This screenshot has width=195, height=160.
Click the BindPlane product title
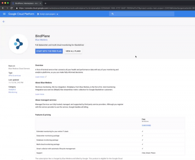coord(43,36)
